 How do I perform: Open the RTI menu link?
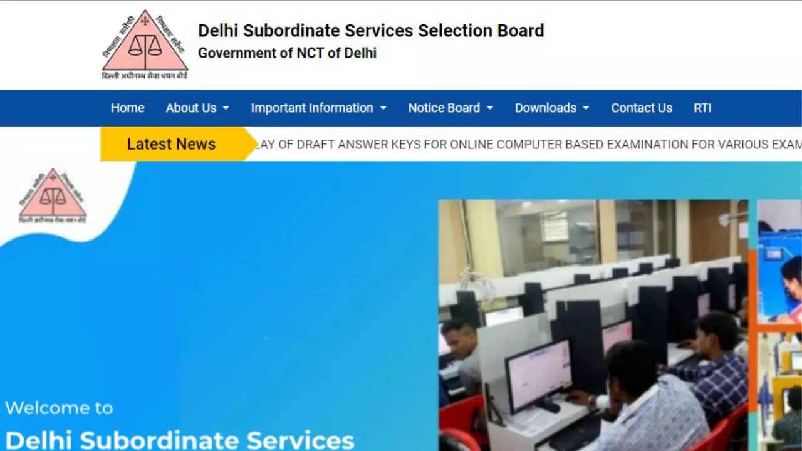click(702, 108)
